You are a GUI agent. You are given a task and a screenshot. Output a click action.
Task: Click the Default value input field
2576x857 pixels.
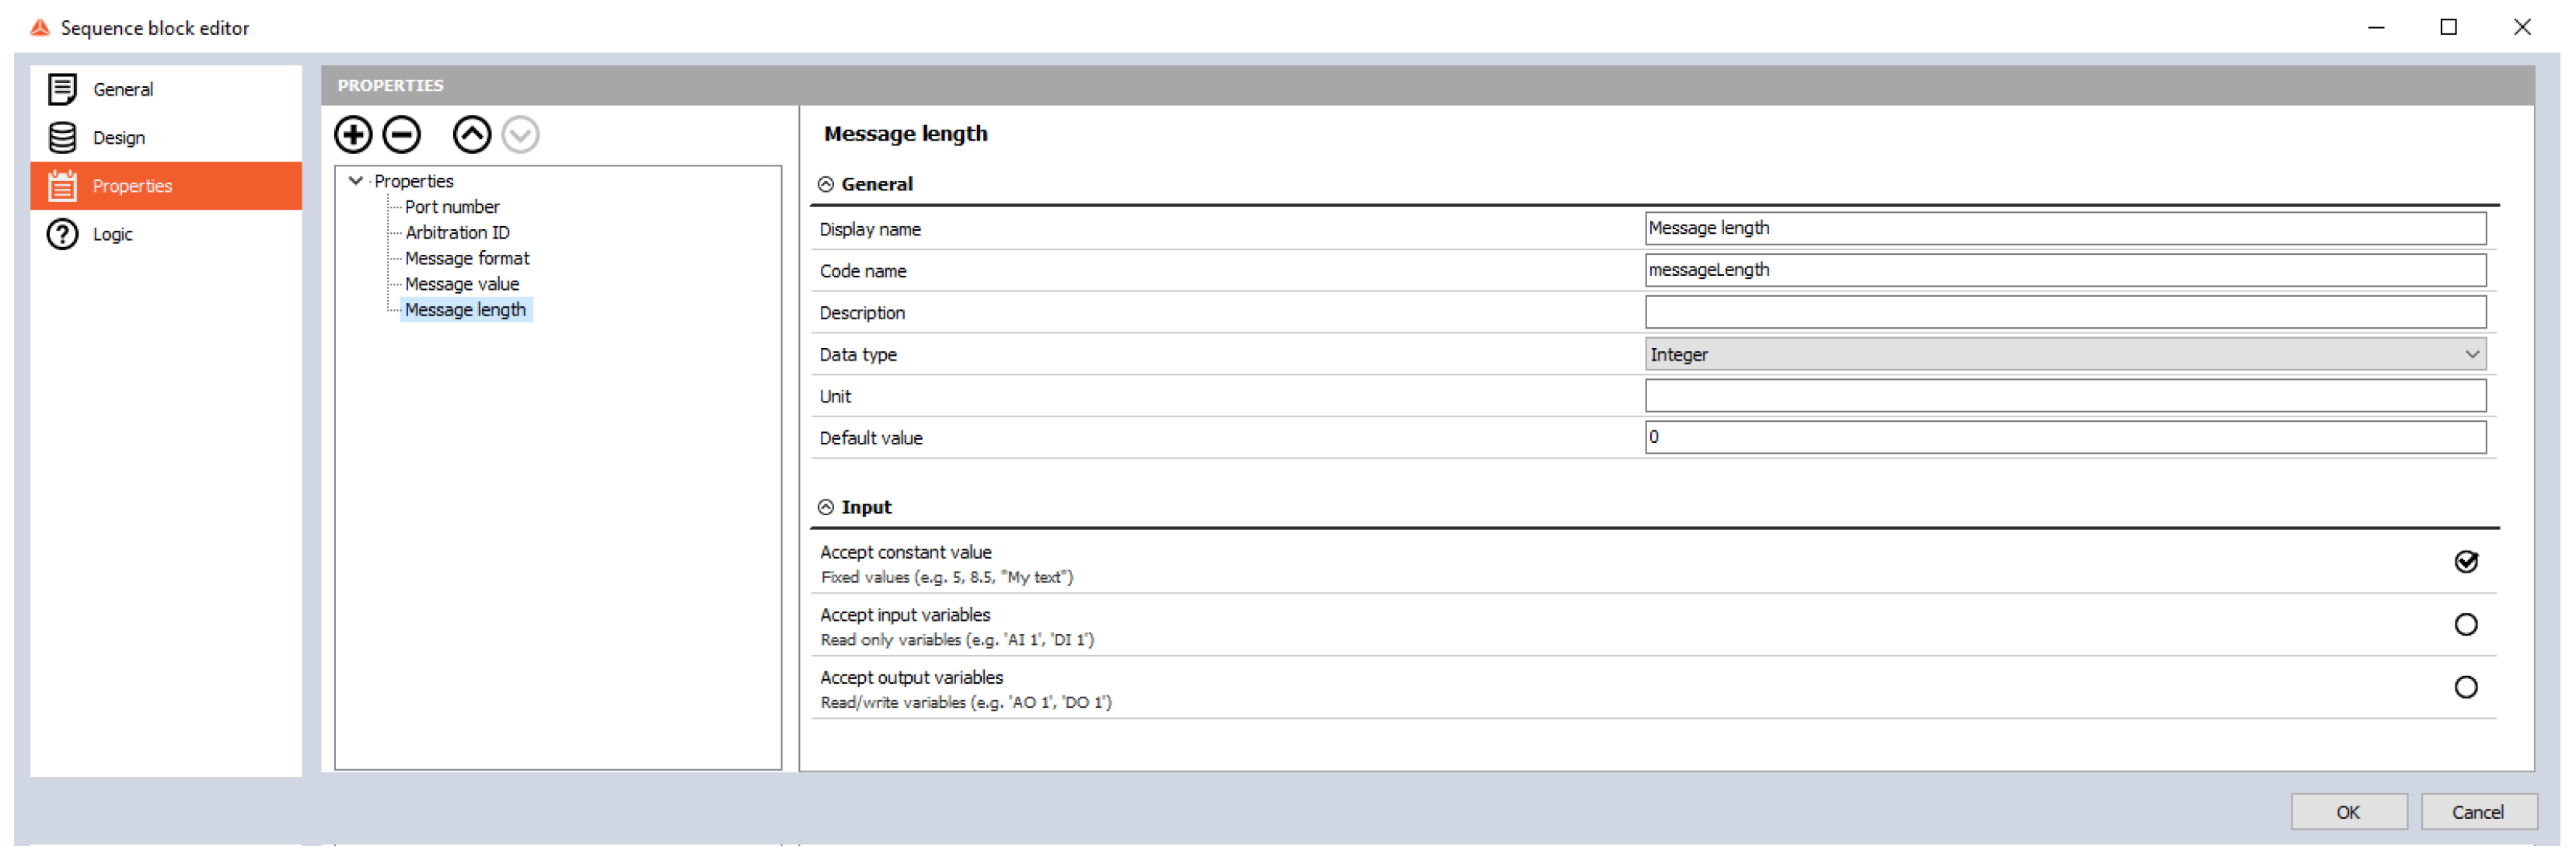coord(2064,438)
